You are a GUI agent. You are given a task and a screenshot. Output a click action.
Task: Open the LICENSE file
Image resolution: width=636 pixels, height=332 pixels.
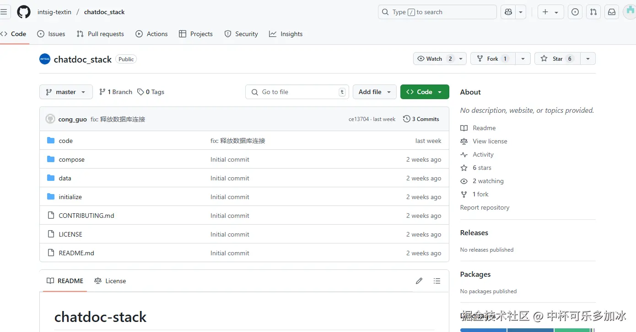point(70,234)
